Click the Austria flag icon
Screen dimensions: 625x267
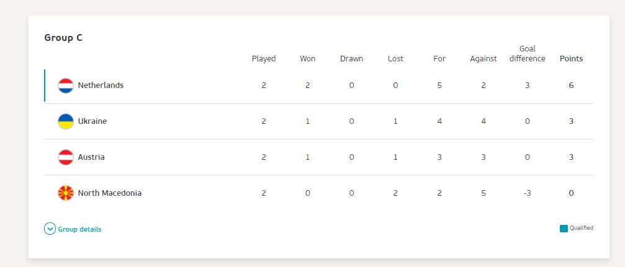(66, 157)
